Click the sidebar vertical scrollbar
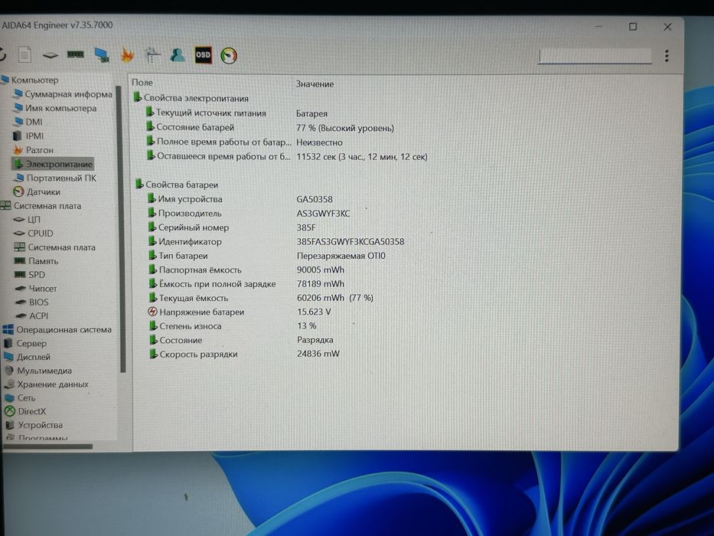The width and height of the screenshot is (714, 536). click(121, 228)
